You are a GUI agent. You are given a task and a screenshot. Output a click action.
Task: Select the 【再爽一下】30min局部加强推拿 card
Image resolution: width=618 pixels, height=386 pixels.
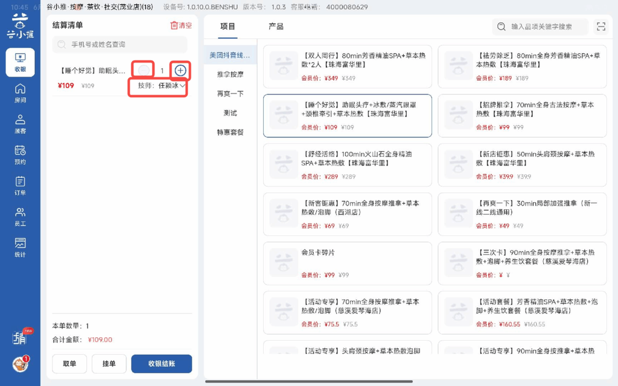(522, 214)
